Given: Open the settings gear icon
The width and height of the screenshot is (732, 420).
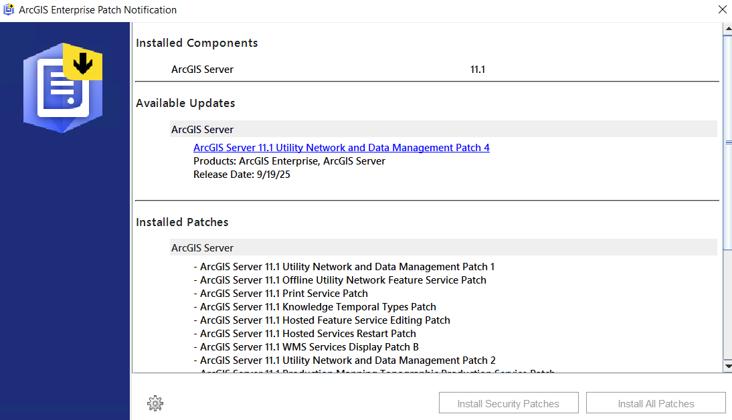Looking at the screenshot, I should tap(155, 403).
